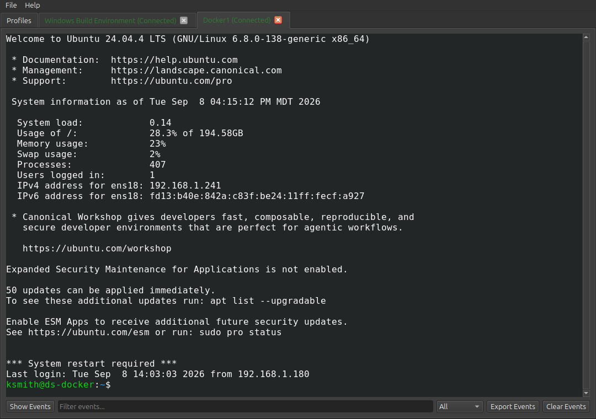Click the Swap usage value 2%

155,154
